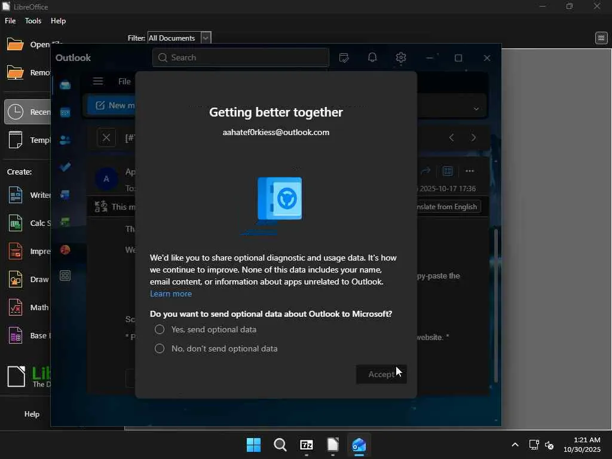Open LibreOffice Tools menu
Image resolution: width=612 pixels, height=459 pixels.
(x=33, y=21)
